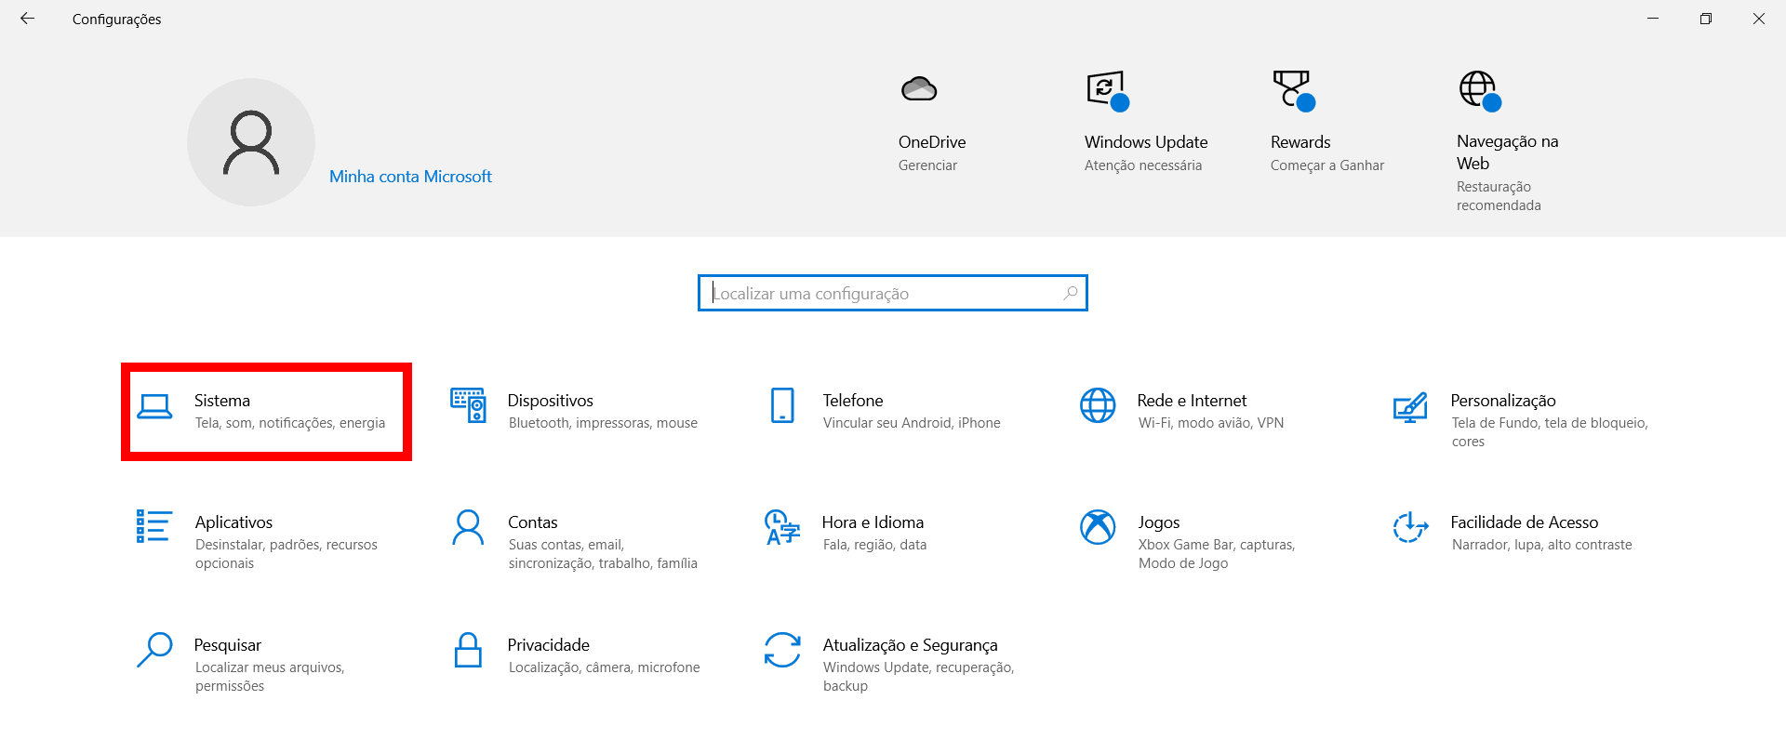Restore down the Configurações window
1786x753 pixels.
coord(1706,19)
